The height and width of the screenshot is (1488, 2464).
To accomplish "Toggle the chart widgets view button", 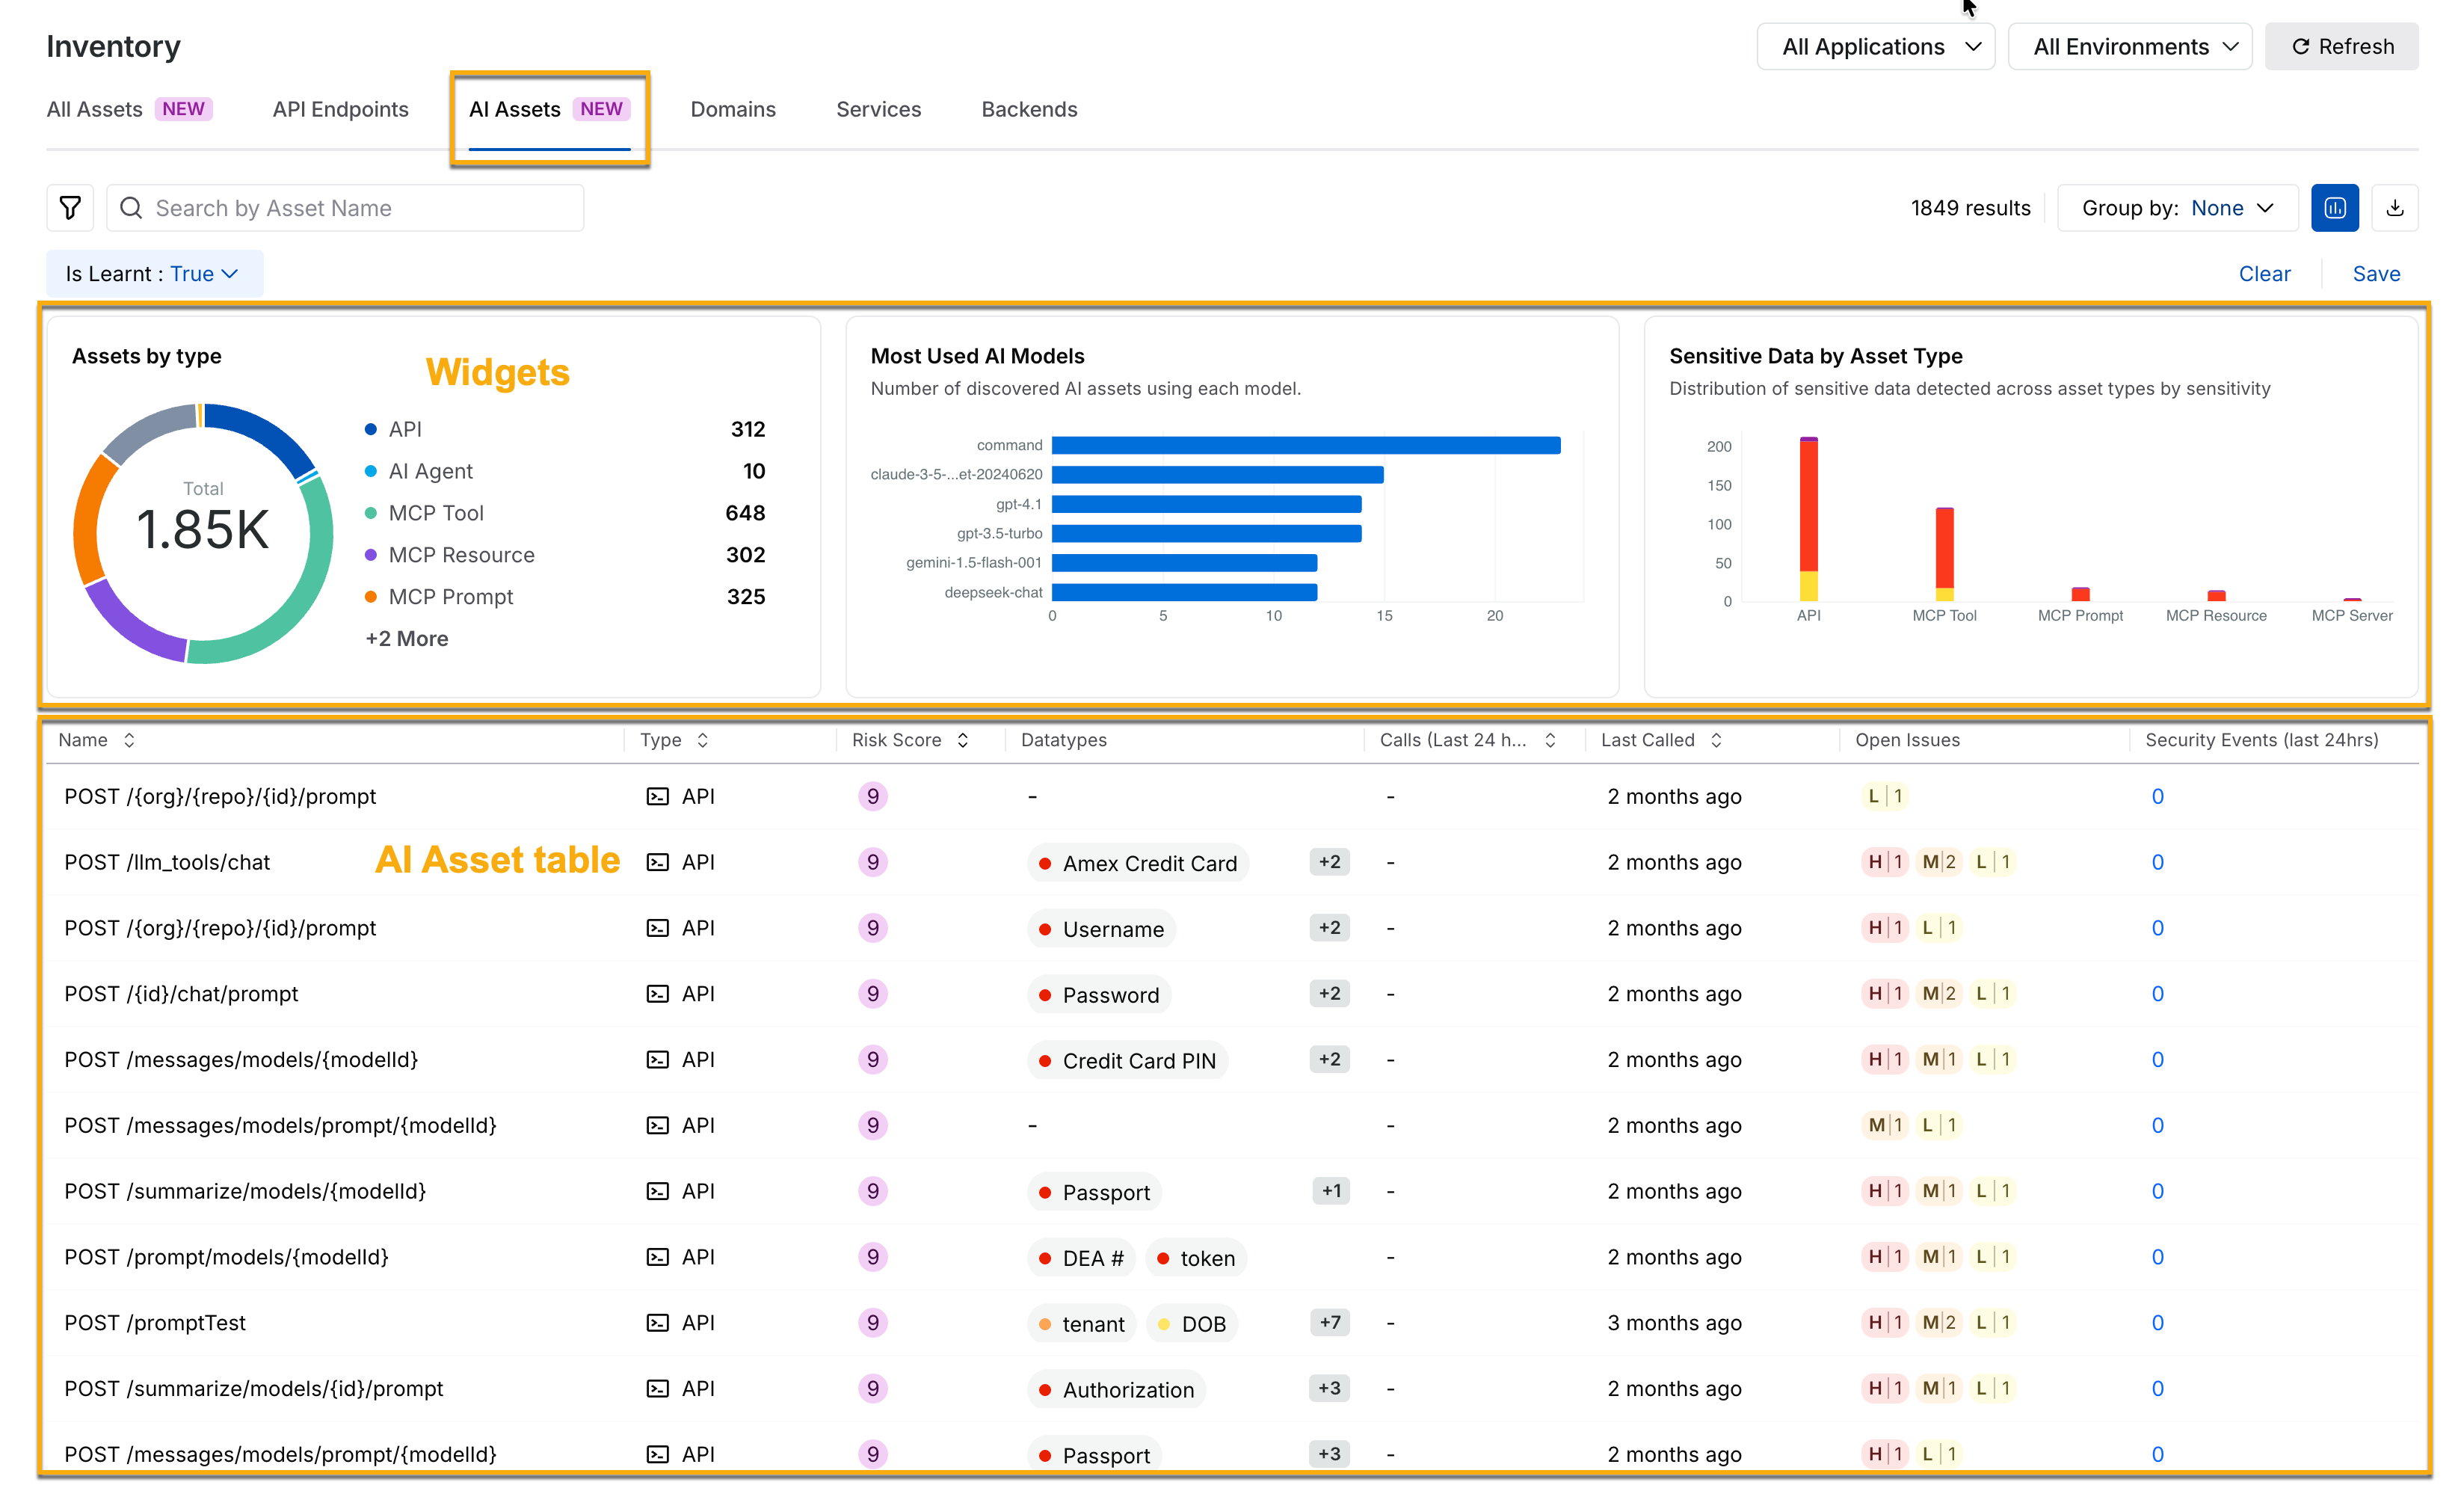I will (x=2335, y=208).
